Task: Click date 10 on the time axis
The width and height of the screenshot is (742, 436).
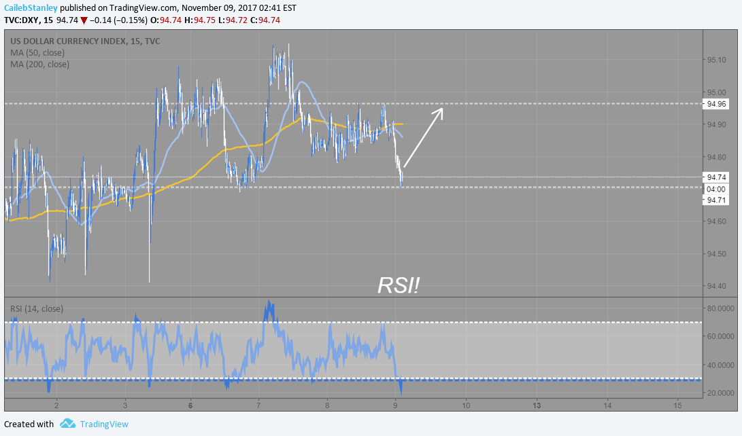Action: (466, 405)
